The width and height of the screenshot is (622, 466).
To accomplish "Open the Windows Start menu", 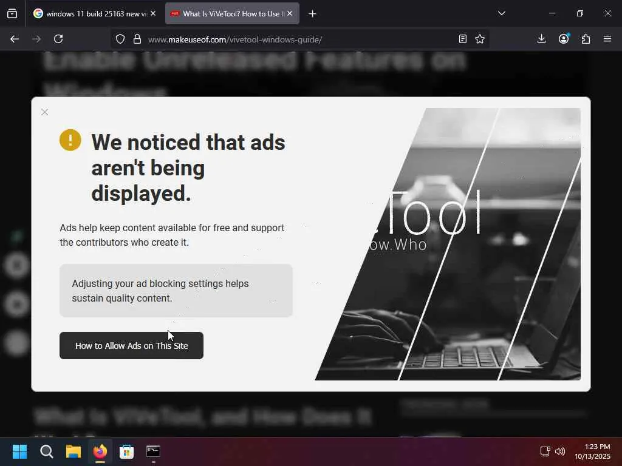I will pos(19,451).
